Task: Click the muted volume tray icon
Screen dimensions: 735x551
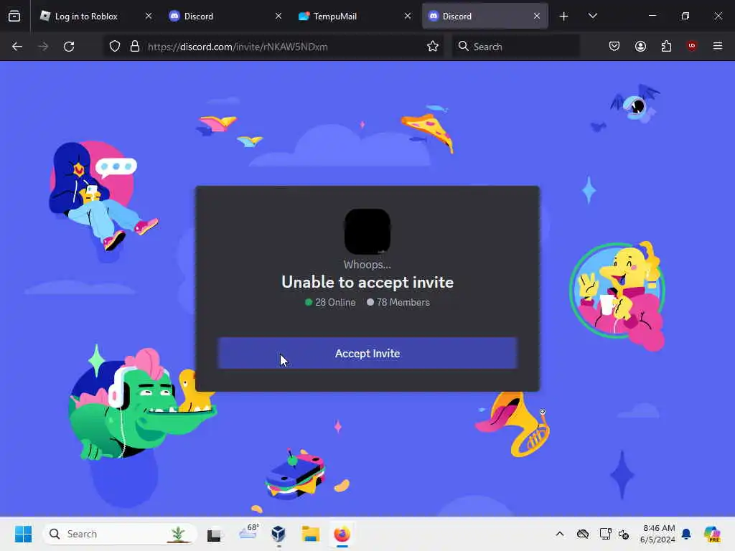Action: [624, 534]
